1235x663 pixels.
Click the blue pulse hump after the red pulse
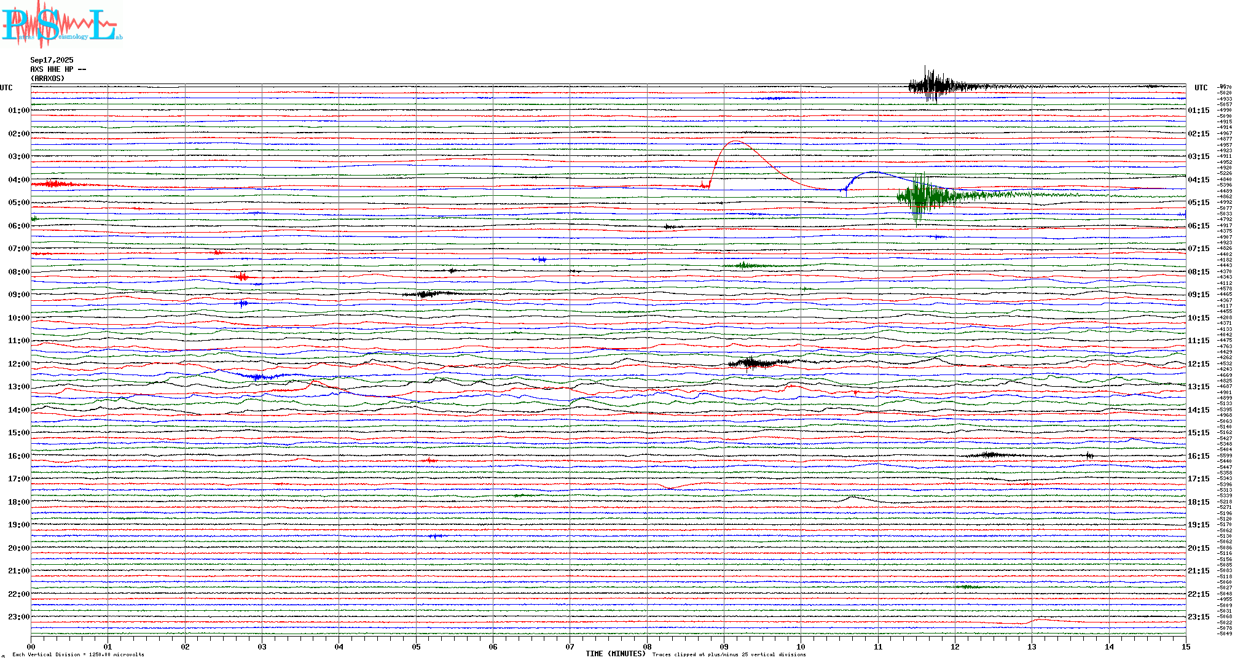[x=872, y=173]
